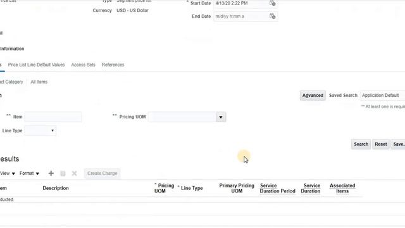405x228 pixels.
Task: Open the Start Date calendar picker
Action: (273, 3)
